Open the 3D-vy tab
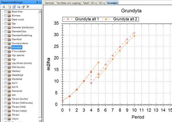Image resolution: width=172 pixels, height=122 pixels. 102,3
